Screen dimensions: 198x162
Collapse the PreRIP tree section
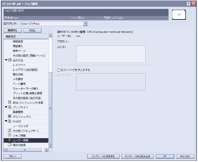pos(6,121)
